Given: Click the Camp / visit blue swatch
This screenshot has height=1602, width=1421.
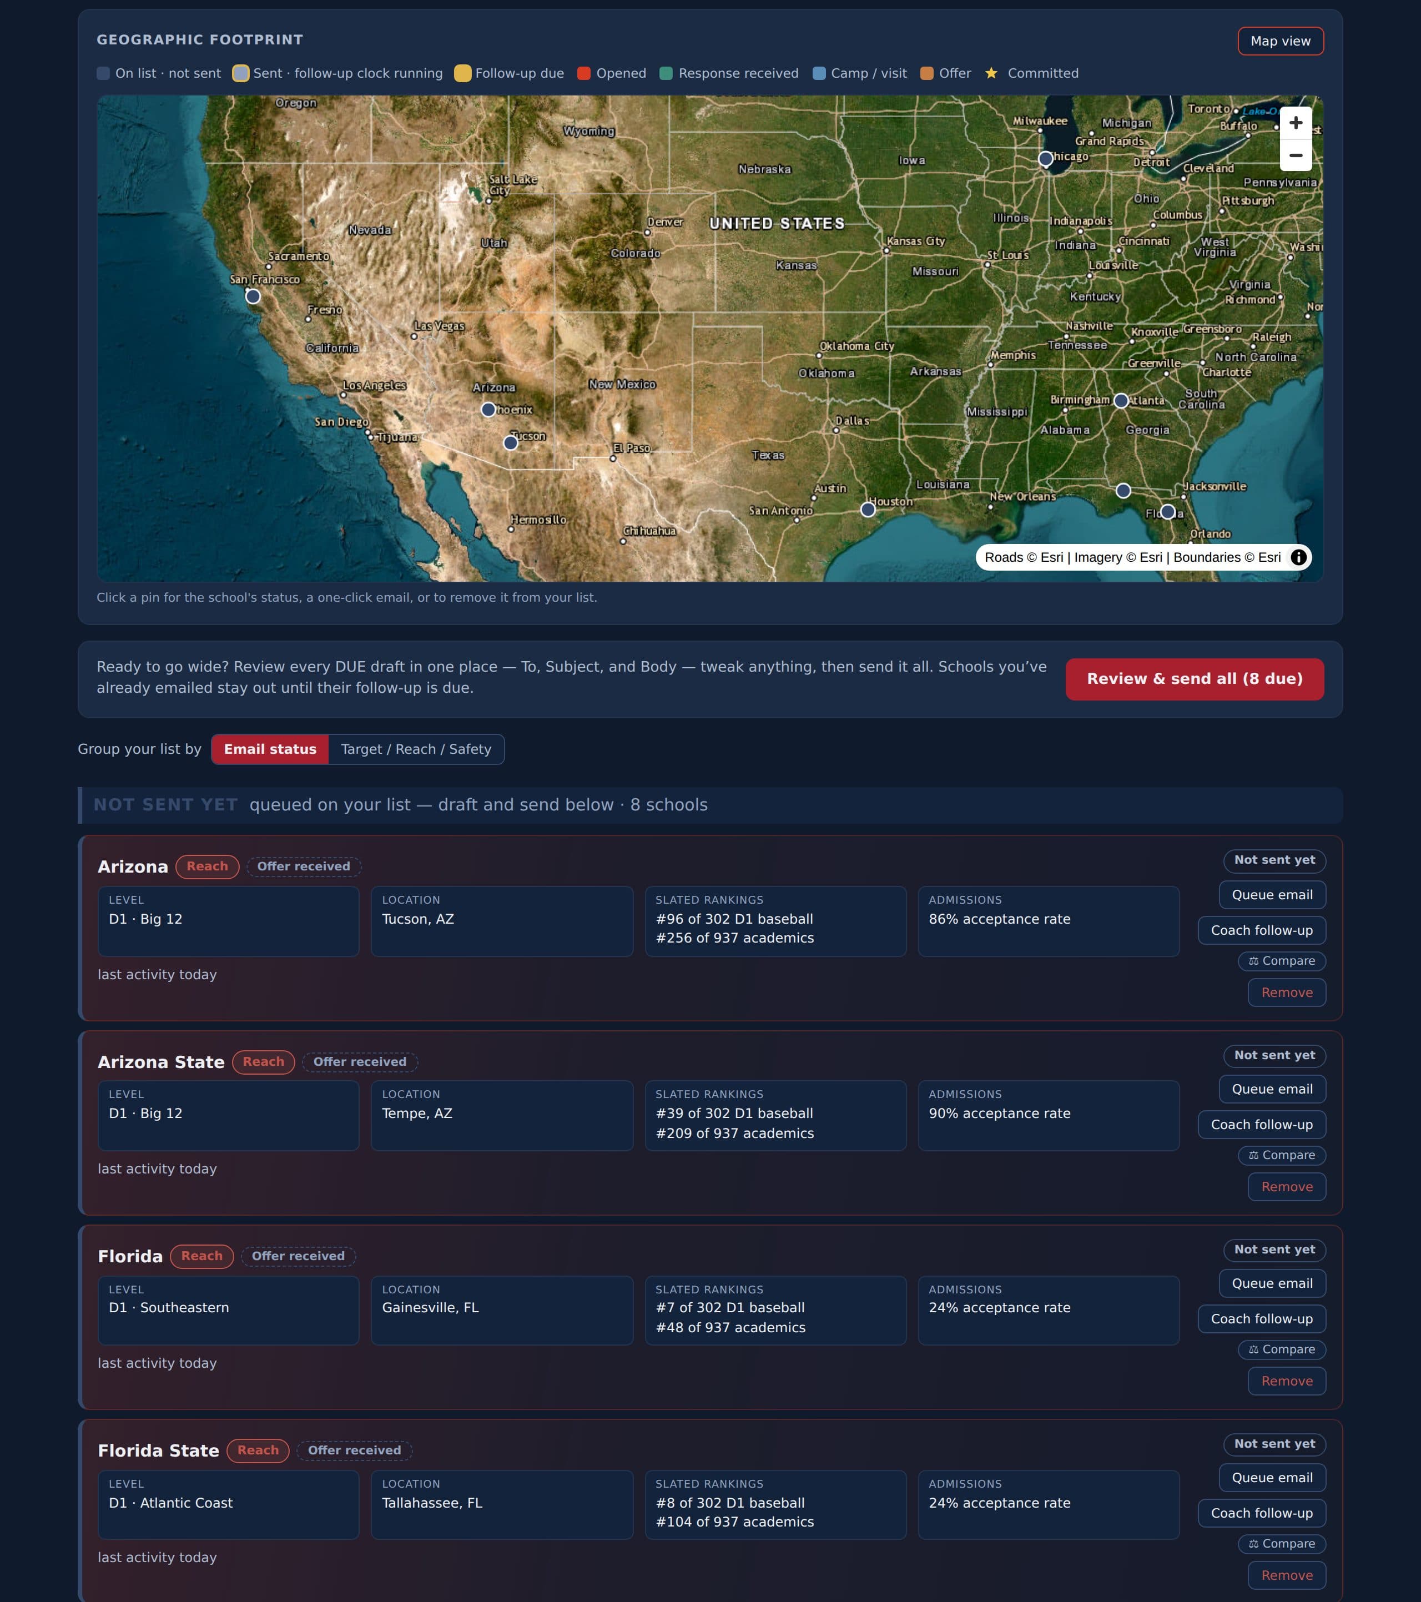Looking at the screenshot, I should click(818, 73).
